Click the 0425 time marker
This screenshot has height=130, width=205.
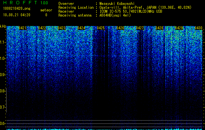(101, 28)
